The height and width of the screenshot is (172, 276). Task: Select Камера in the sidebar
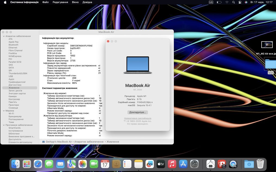(x=12, y=96)
